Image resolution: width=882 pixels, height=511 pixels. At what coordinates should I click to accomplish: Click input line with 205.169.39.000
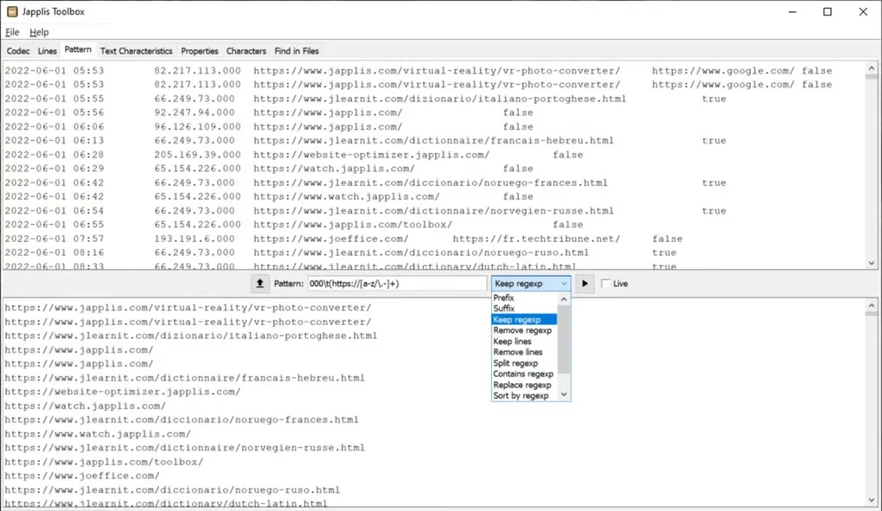click(294, 155)
